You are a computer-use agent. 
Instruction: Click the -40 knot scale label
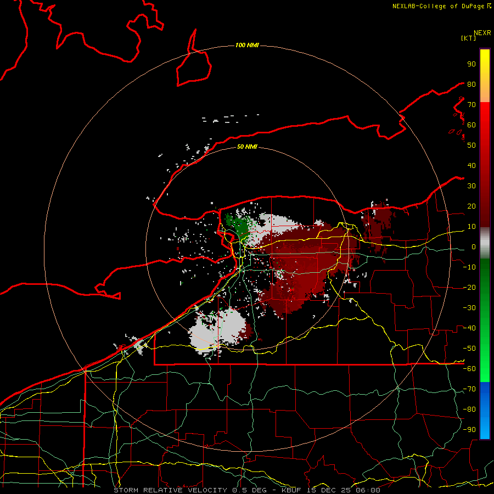pyautogui.click(x=469, y=328)
